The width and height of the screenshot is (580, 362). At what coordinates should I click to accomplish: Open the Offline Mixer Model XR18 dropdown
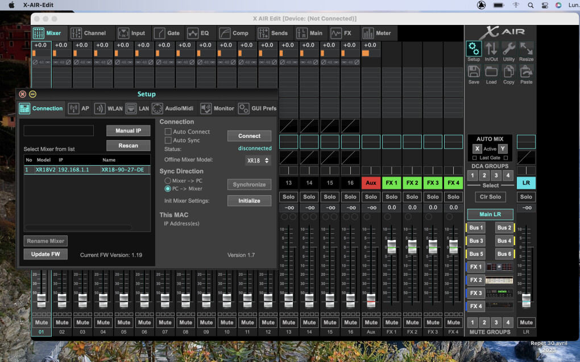pos(258,161)
